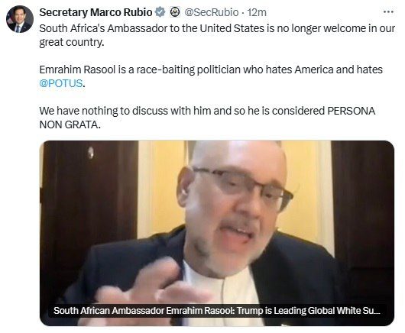Select the 'Emrahim Rasool is a race-baiting' paragraph
The height and width of the screenshot is (333, 405).
(211, 76)
